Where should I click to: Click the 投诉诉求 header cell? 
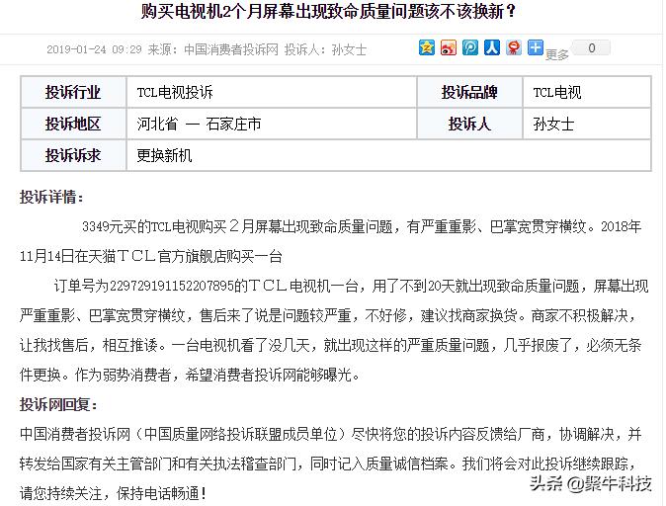coord(73,155)
